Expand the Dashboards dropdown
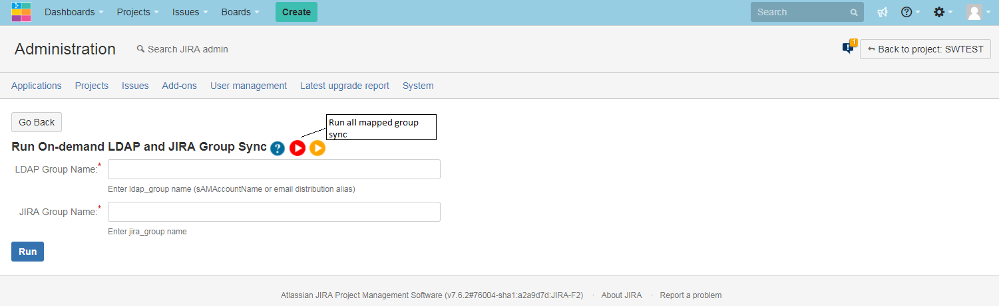The image size is (999, 306). click(74, 12)
